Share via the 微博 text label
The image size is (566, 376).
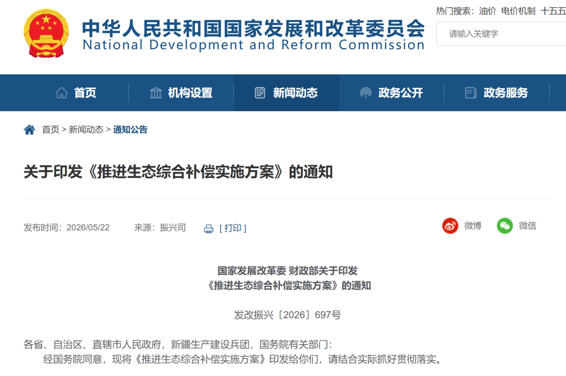pyautogui.click(x=473, y=225)
